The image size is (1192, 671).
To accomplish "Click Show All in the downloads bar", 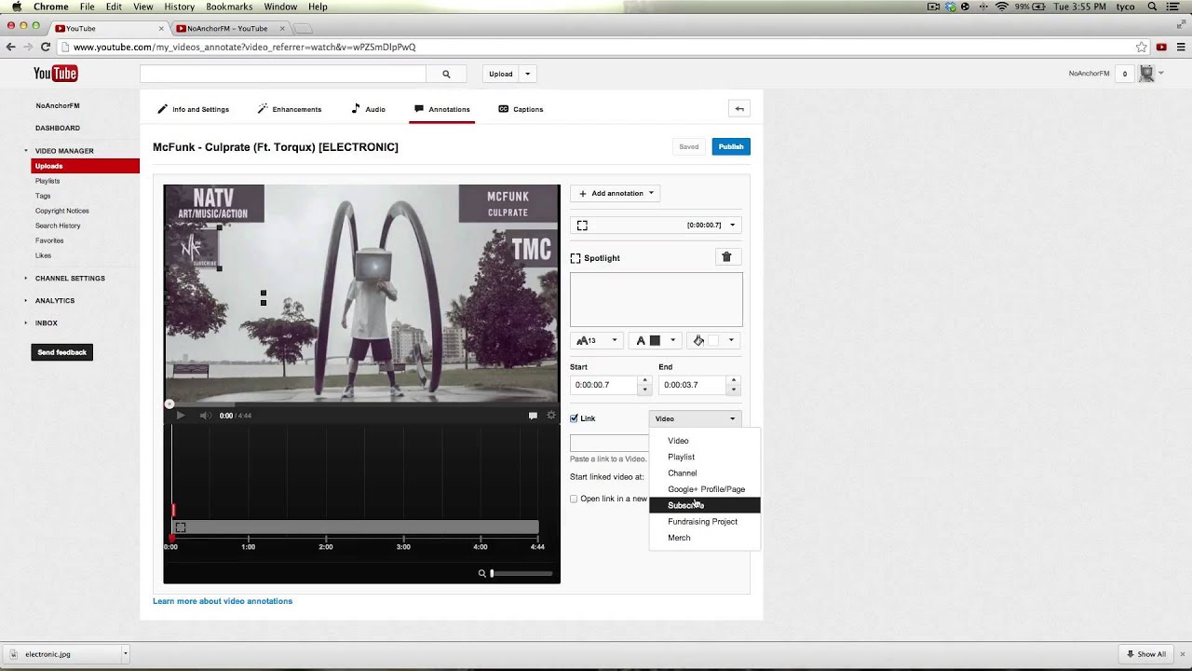I will (1146, 654).
